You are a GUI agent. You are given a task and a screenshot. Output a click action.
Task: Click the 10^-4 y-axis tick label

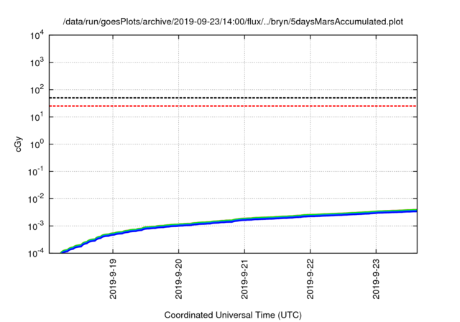36,253
